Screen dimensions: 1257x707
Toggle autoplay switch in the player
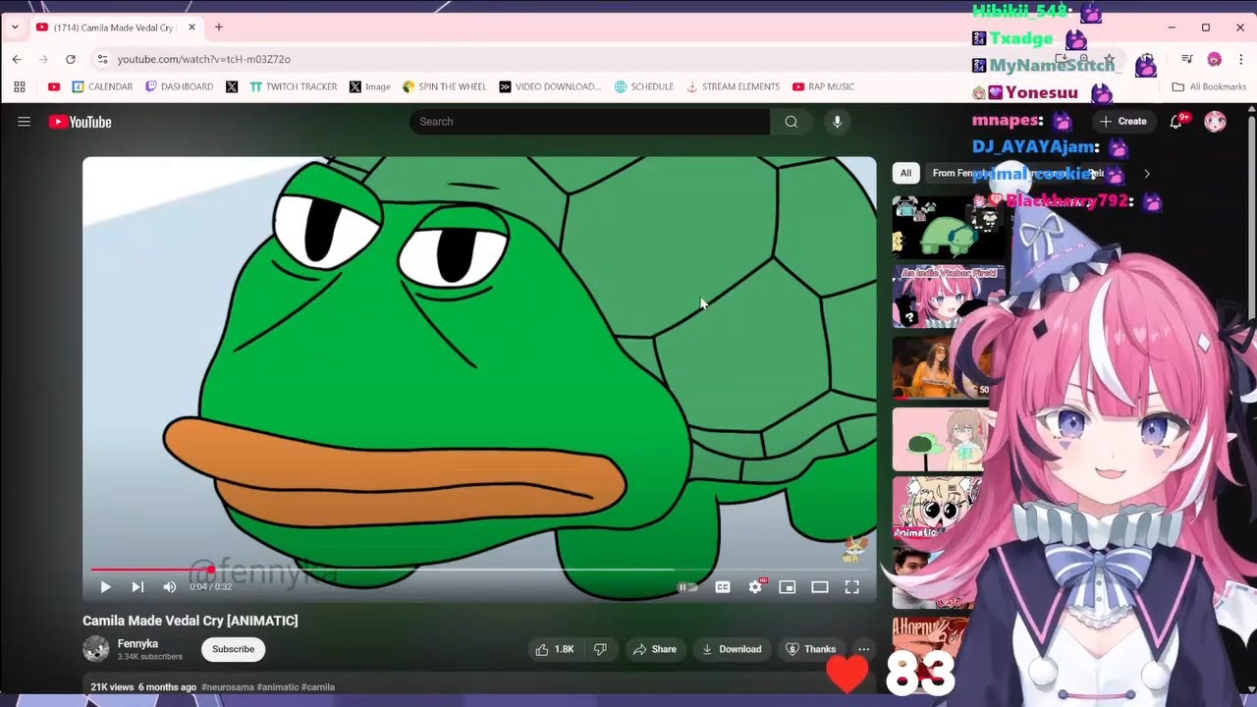click(687, 587)
